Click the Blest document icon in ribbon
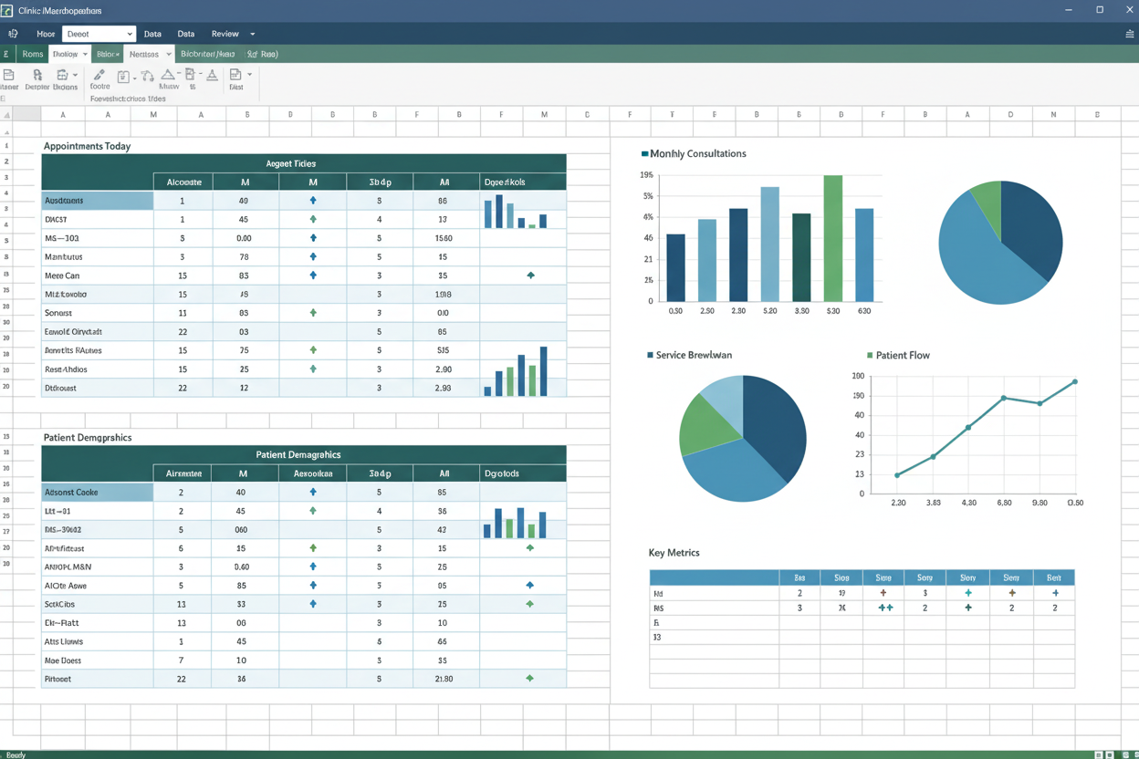Screen dimensions: 1139x759 pyautogui.click(x=235, y=76)
